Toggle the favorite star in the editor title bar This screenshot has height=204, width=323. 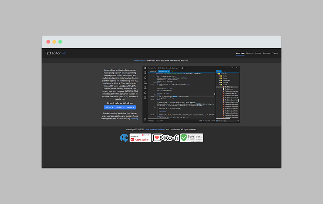[182, 68]
